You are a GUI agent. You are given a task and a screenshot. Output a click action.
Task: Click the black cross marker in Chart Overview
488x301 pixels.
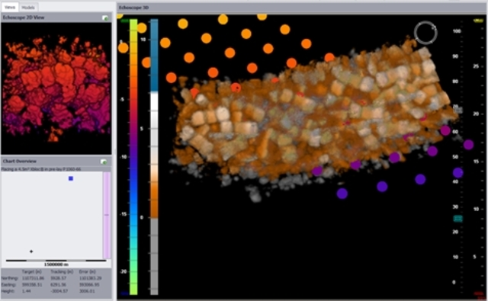click(x=31, y=251)
